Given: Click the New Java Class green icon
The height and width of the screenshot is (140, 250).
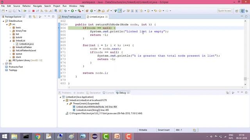Looking at the screenshot, I should coord(91,11).
